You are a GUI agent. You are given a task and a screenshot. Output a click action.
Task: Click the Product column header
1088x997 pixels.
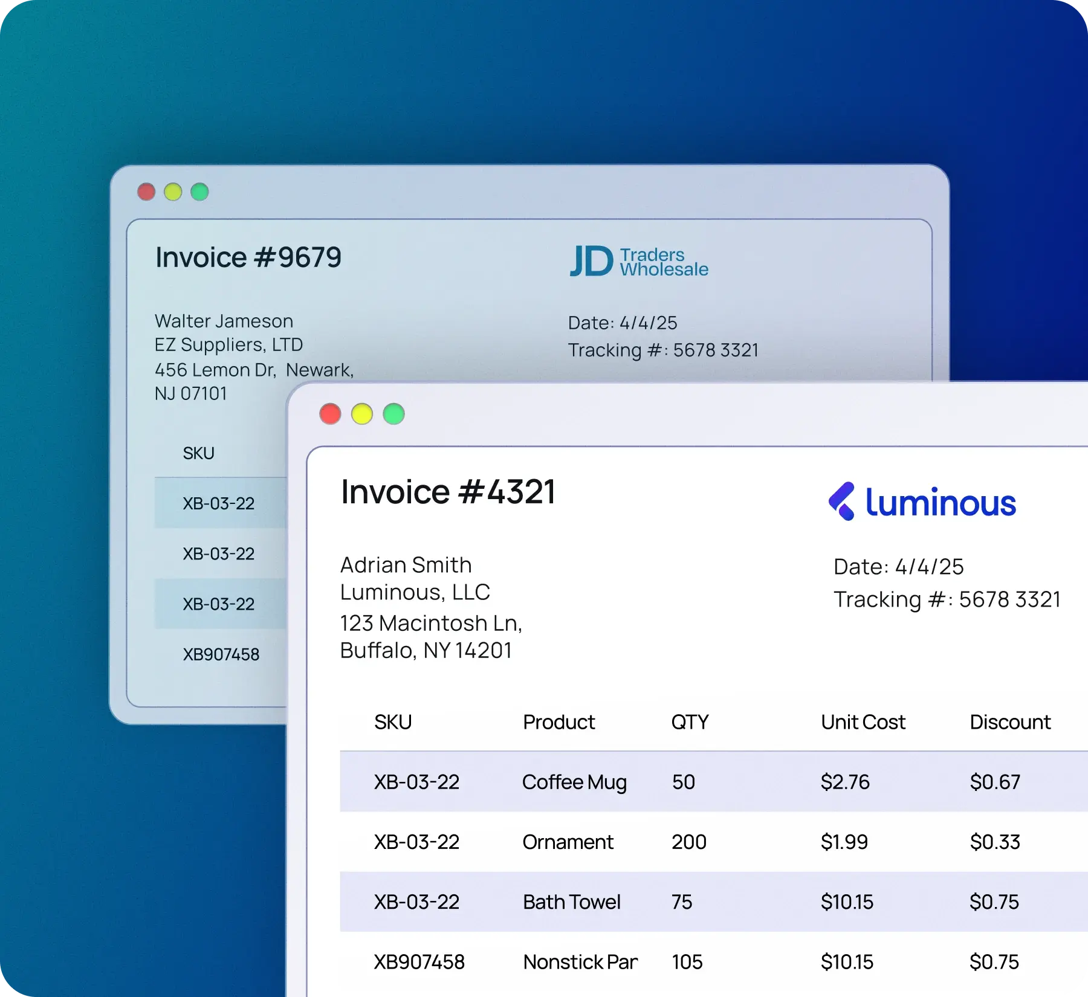[559, 722]
